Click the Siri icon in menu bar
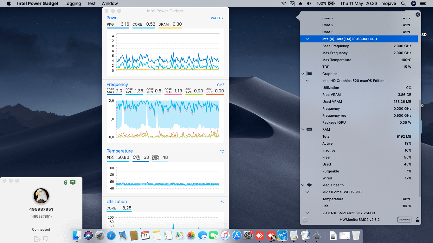The height and width of the screenshot is (243, 433). (x=413, y=3)
